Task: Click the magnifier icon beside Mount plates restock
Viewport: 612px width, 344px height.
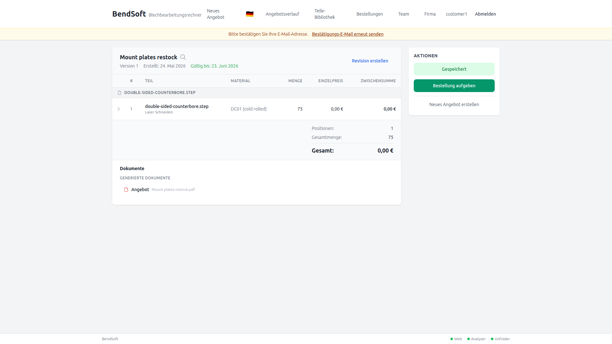Action: click(x=183, y=57)
